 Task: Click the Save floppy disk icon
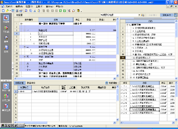click(13, 11)
